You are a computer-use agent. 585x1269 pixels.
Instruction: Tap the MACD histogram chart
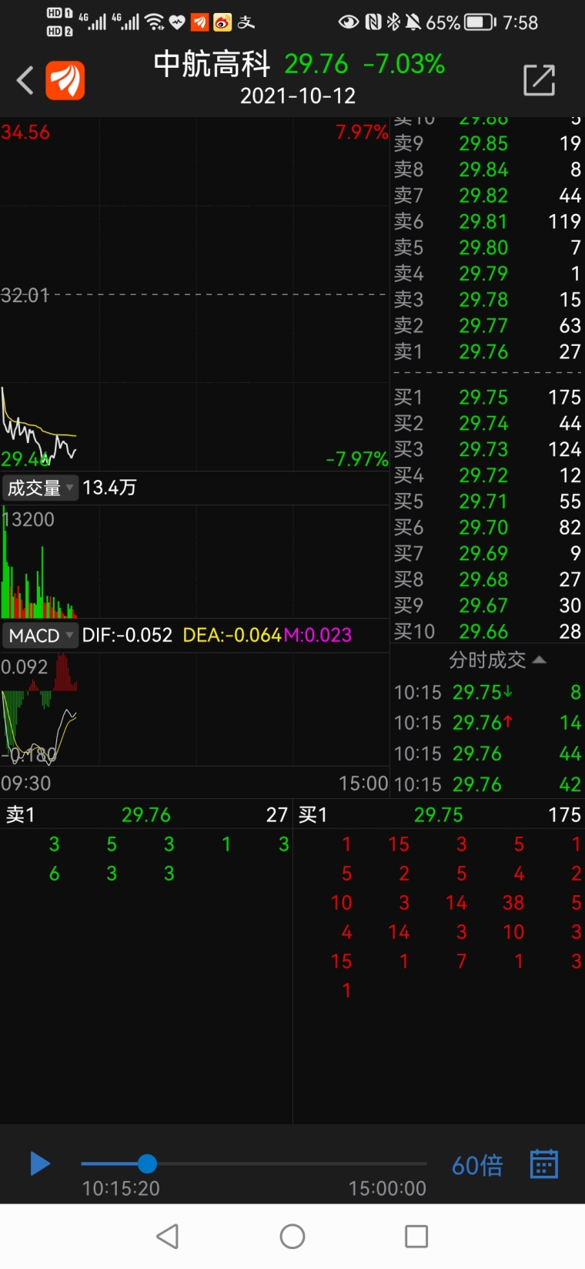38,709
